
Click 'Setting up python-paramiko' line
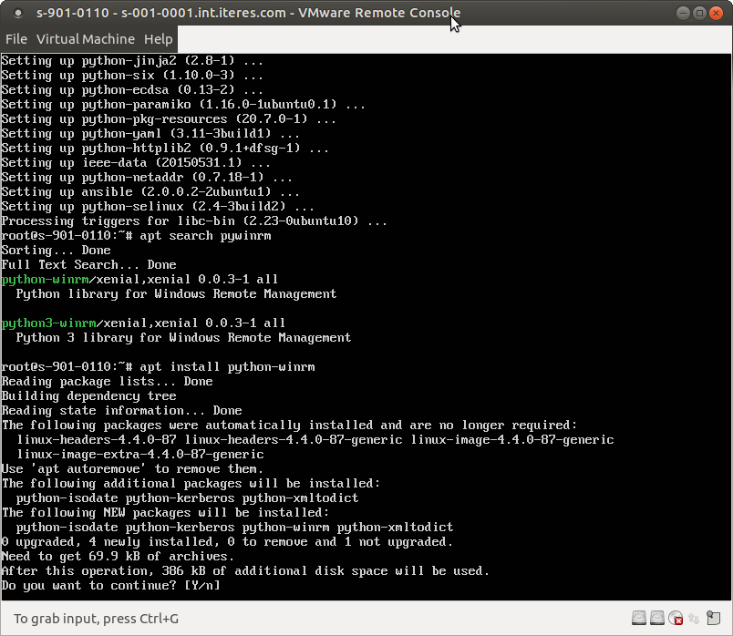tap(183, 104)
